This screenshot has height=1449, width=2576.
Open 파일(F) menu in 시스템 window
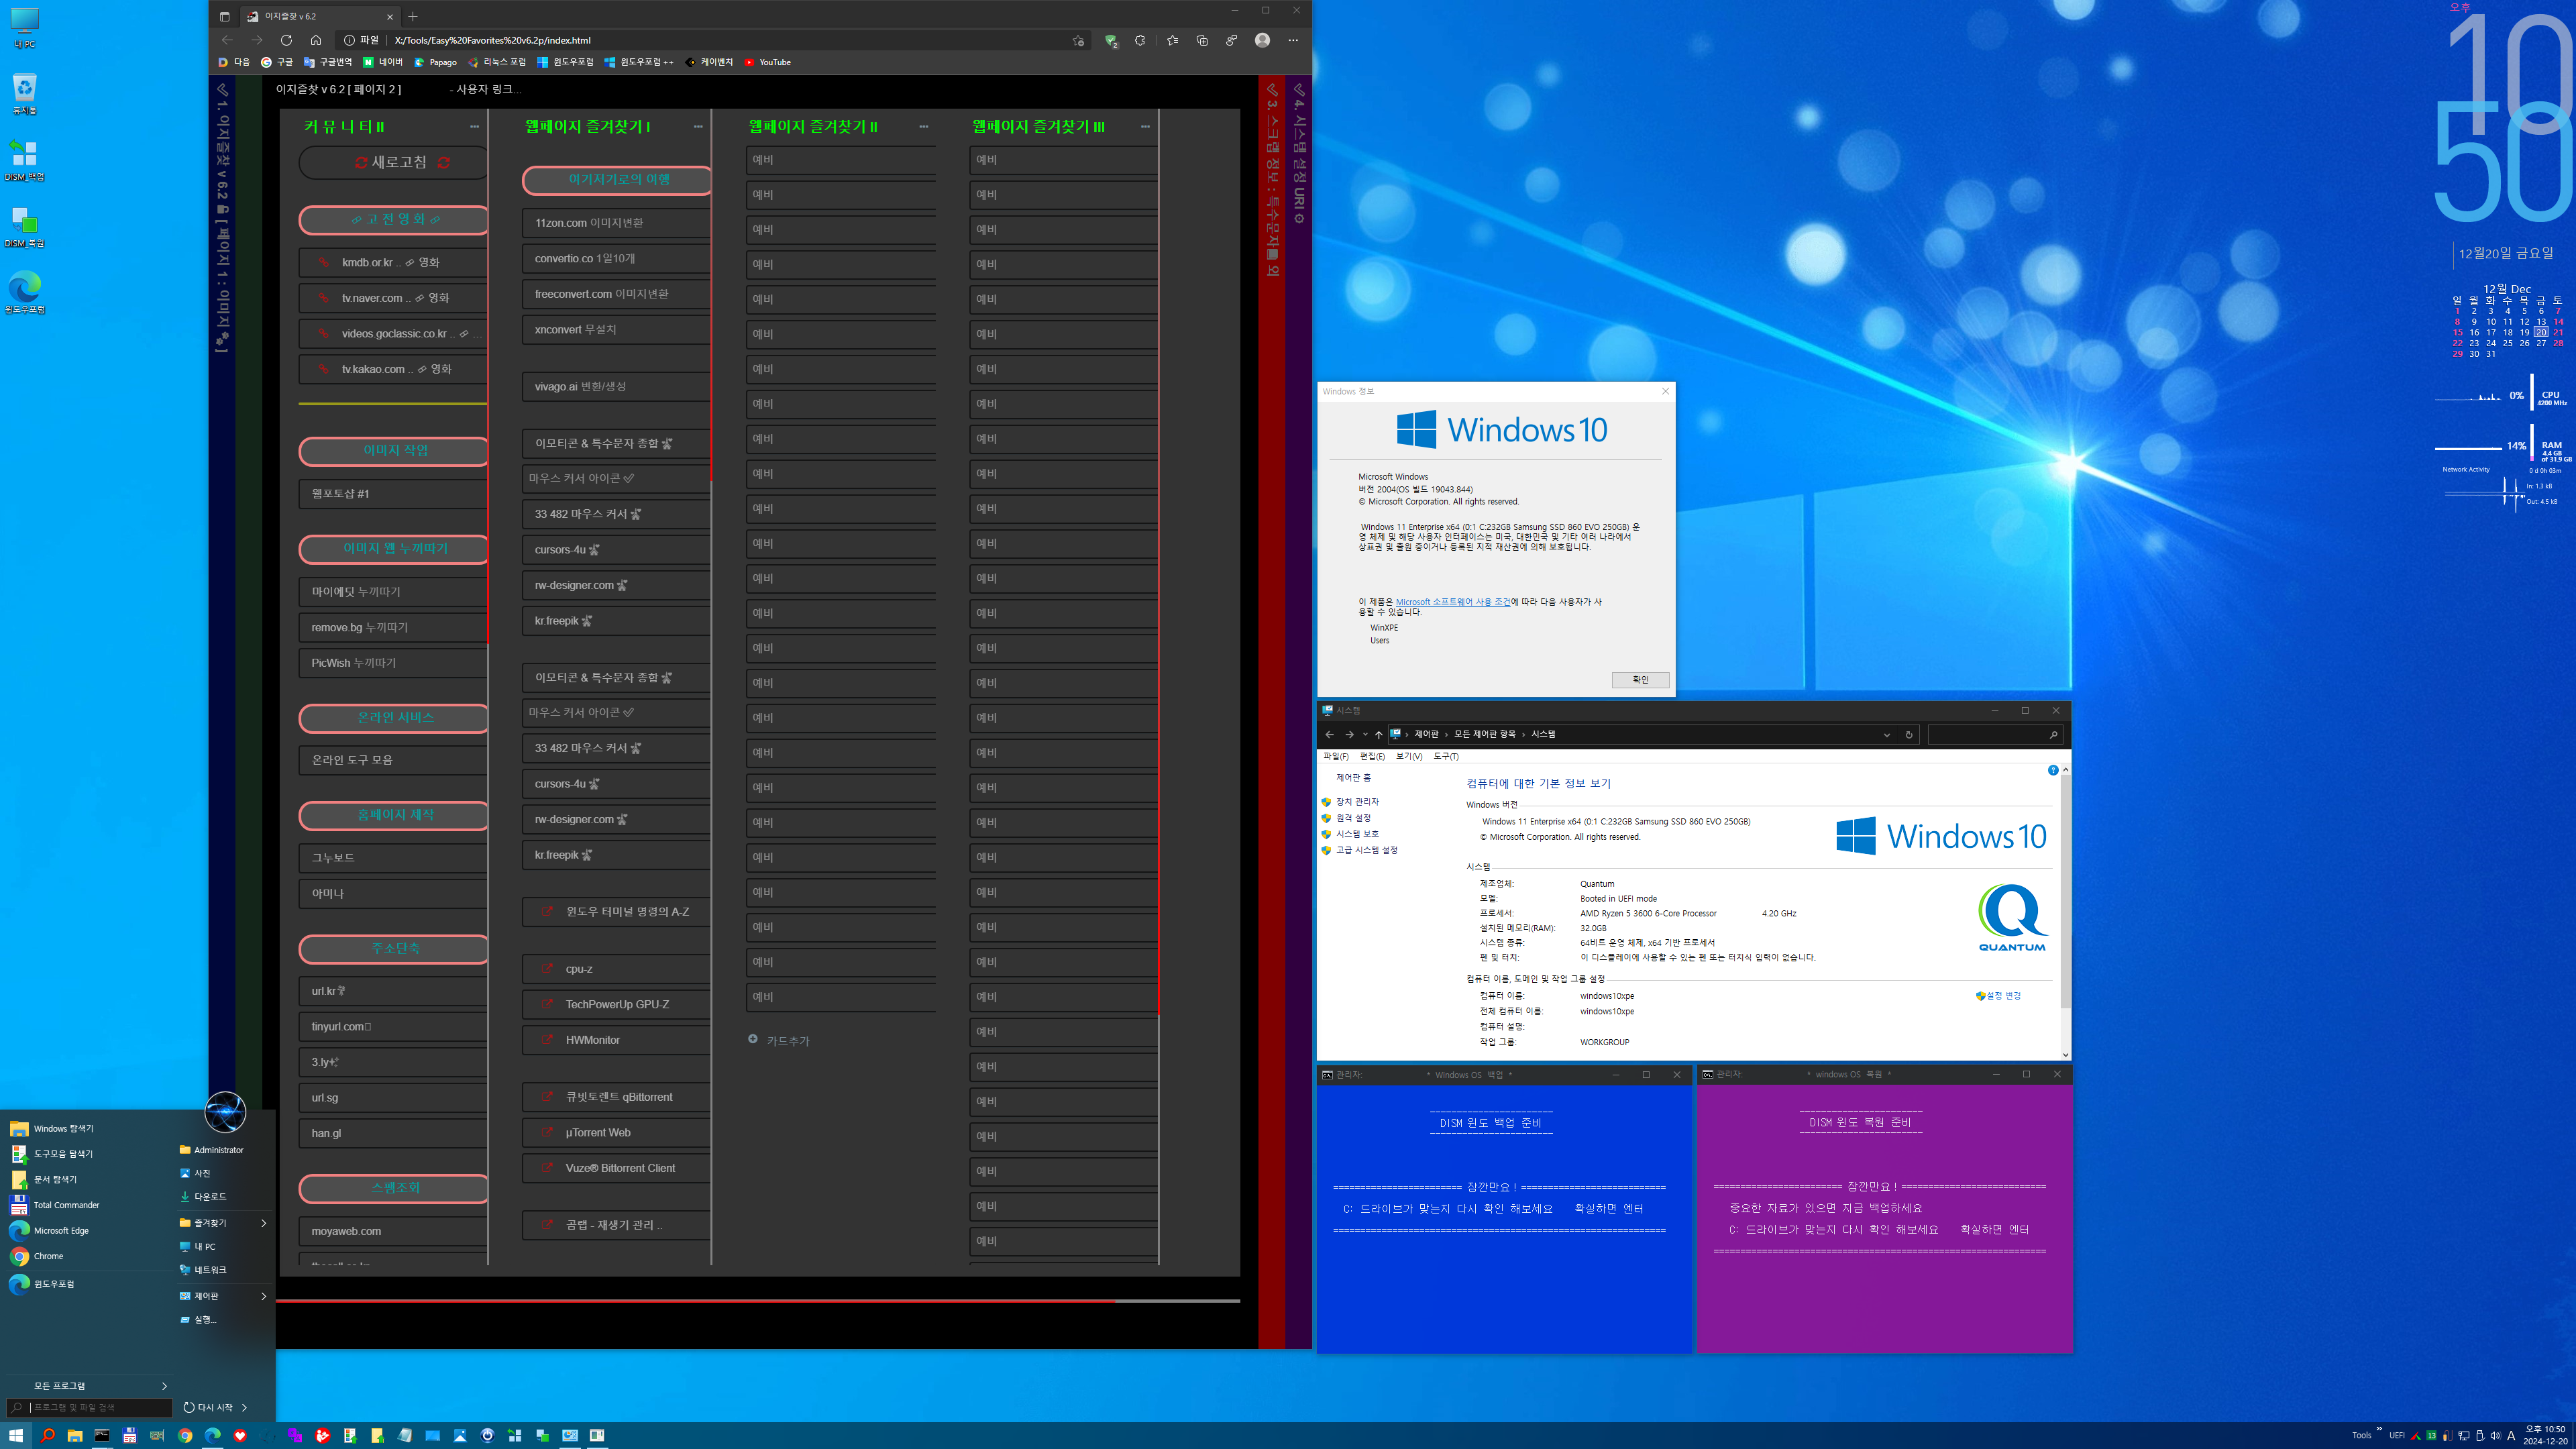[x=1336, y=756]
